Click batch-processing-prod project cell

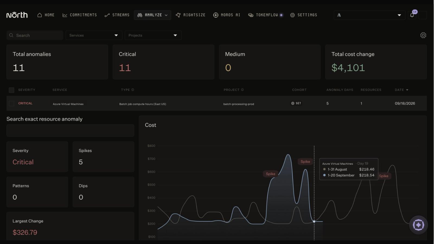click(239, 104)
